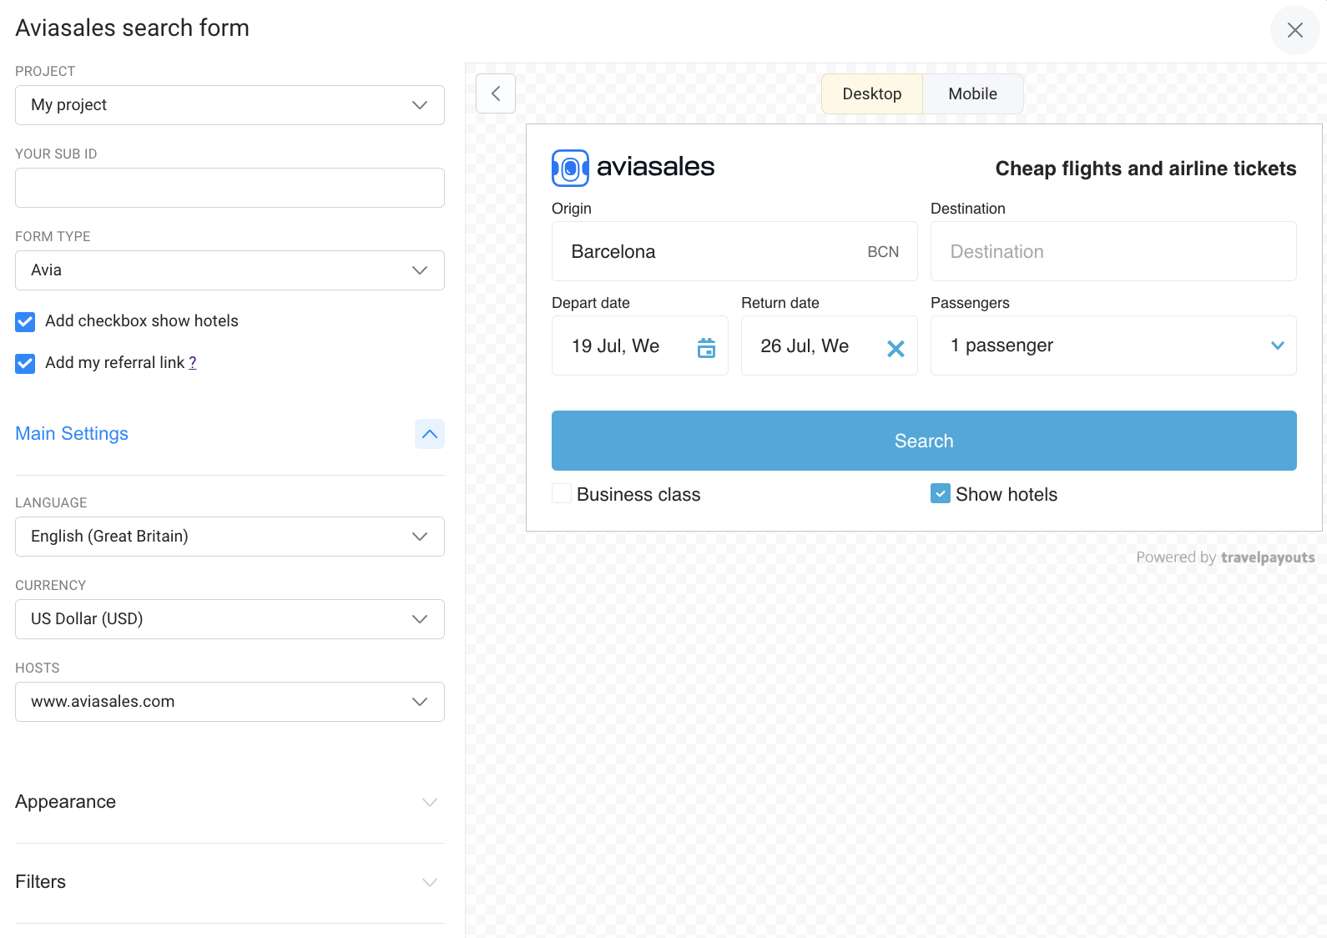The height and width of the screenshot is (938, 1327).
Task: Open the referral link help question mark
Action: [x=193, y=363]
